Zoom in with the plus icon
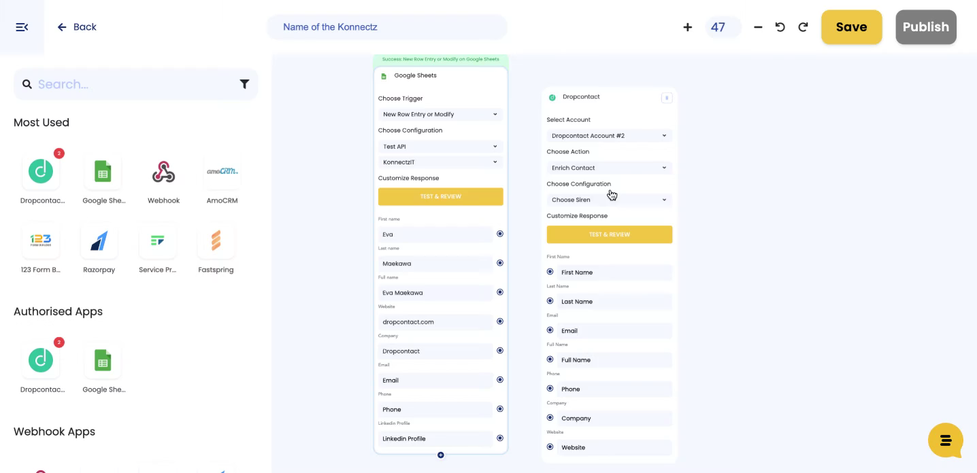This screenshot has height=473, width=977. 687,27
